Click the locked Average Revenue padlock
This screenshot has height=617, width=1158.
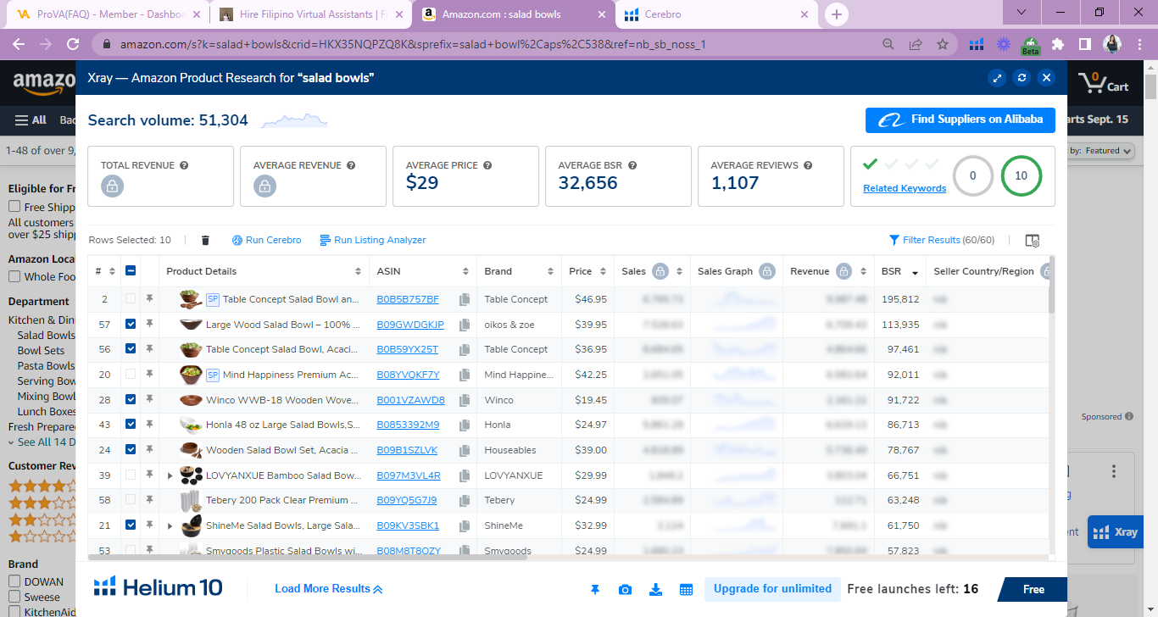click(264, 186)
